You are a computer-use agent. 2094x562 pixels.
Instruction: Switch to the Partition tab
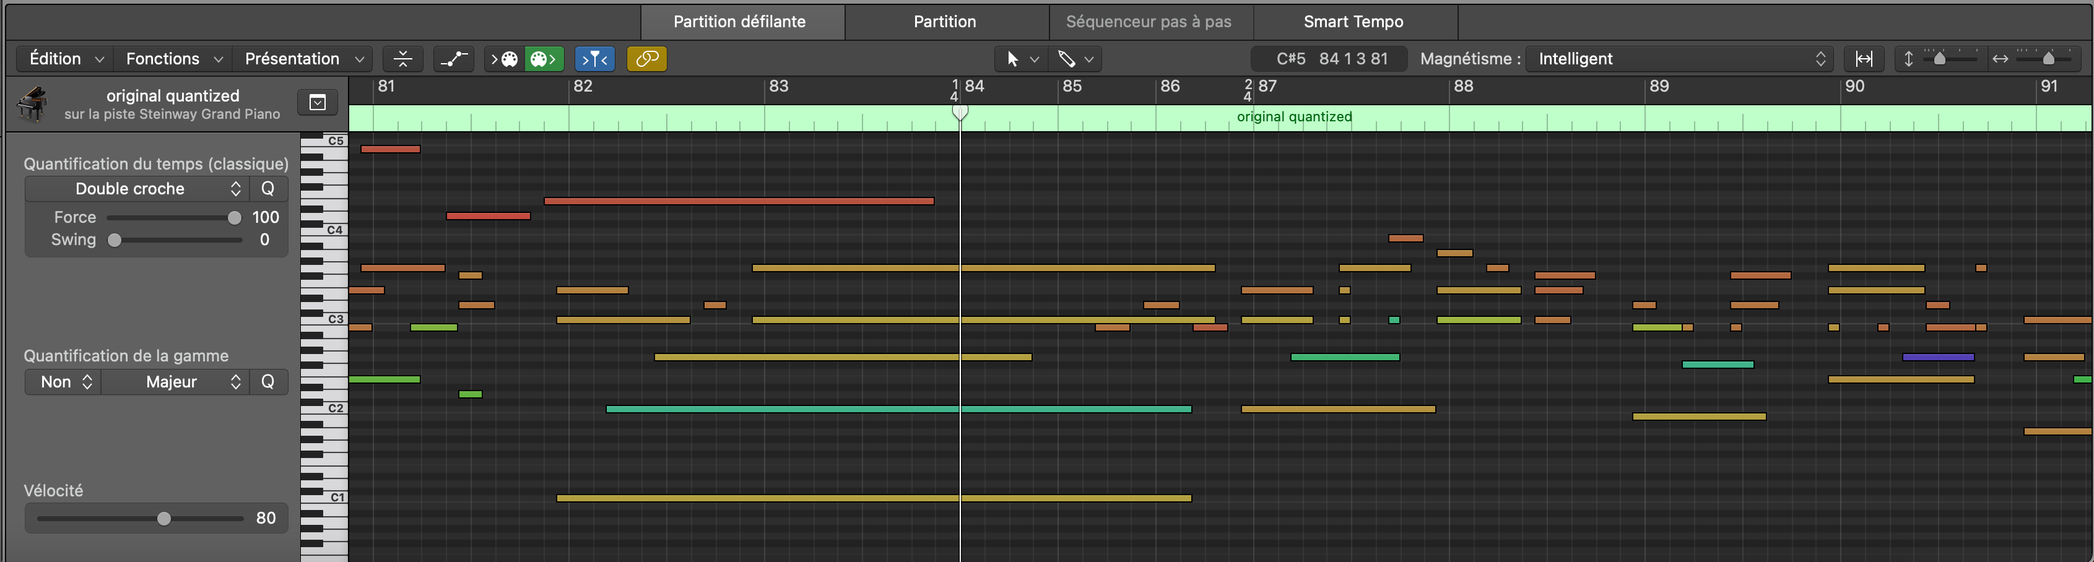[945, 22]
